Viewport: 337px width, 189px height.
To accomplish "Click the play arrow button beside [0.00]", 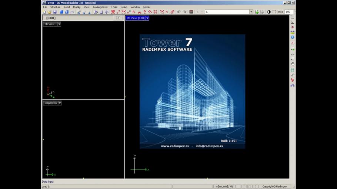I will coord(118,18).
